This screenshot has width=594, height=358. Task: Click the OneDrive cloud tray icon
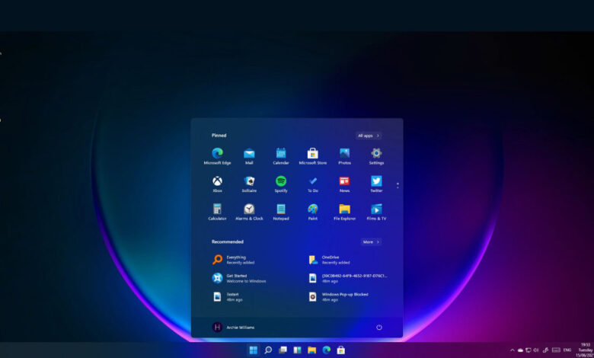coord(520,350)
